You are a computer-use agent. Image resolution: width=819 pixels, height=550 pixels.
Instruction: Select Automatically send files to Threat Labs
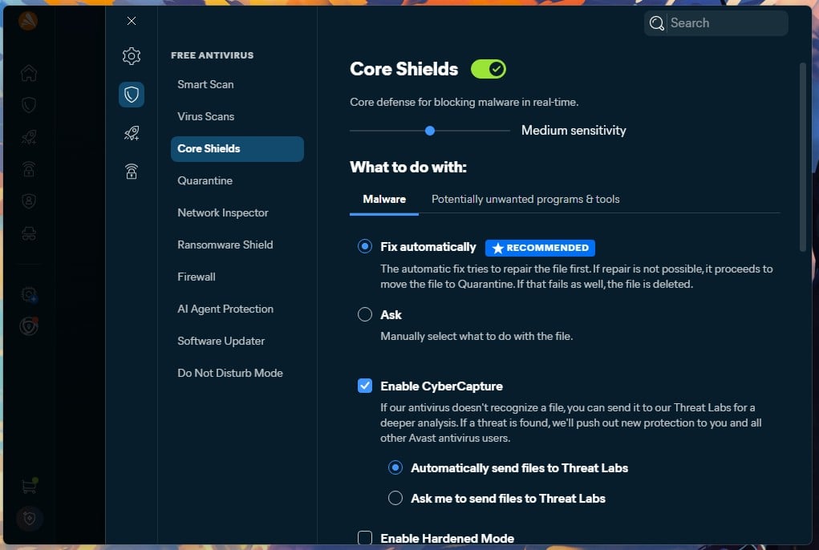[395, 467]
